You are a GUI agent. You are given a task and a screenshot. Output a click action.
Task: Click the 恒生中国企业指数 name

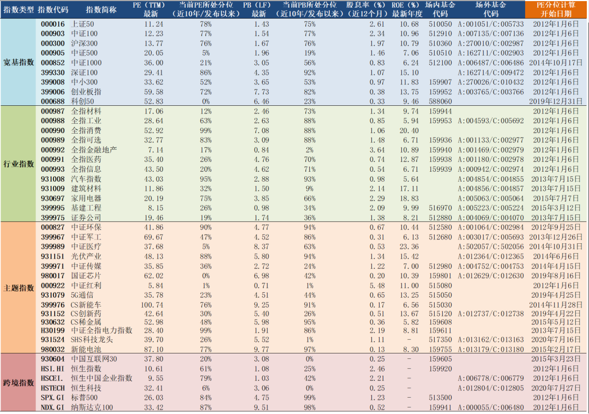tap(101, 379)
